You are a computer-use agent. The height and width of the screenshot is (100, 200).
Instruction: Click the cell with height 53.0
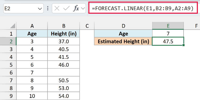point(64,88)
